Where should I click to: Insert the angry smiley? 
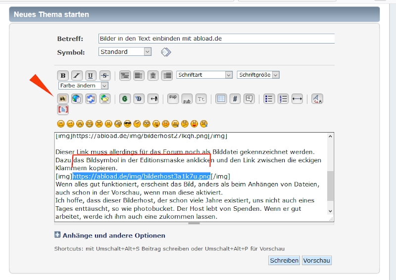point(99,124)
